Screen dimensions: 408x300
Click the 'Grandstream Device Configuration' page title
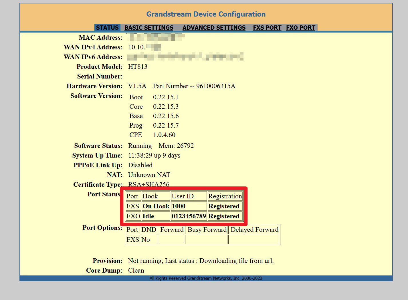point(206,14)
